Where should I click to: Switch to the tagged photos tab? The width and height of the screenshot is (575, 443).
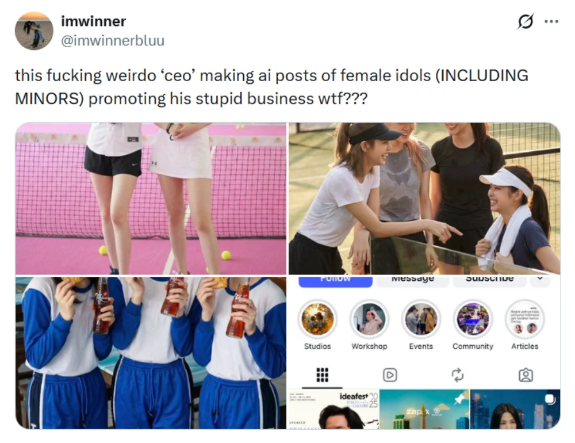point(526,375)
